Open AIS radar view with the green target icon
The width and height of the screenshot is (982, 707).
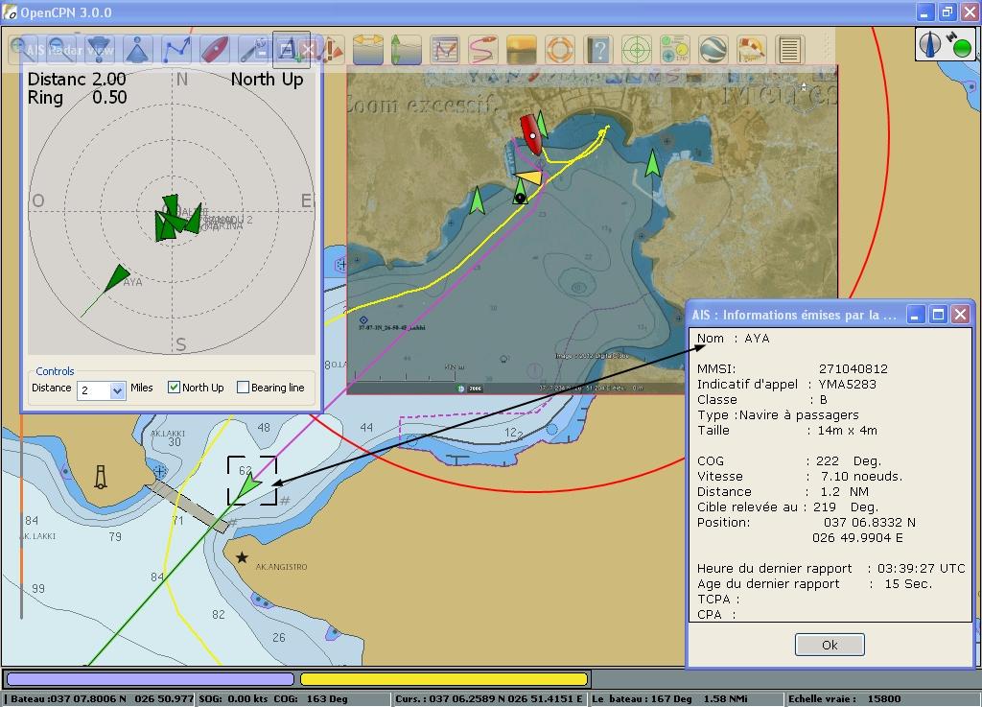click(637, 49)
